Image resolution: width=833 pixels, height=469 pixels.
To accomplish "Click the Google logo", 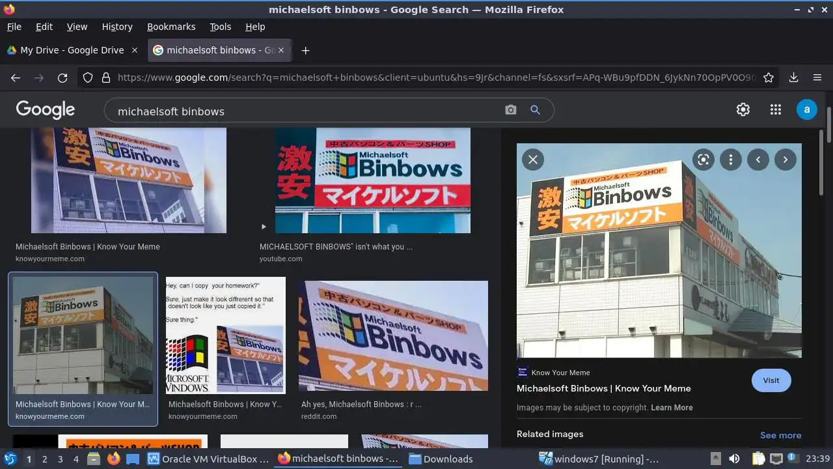I will [46, 109].
